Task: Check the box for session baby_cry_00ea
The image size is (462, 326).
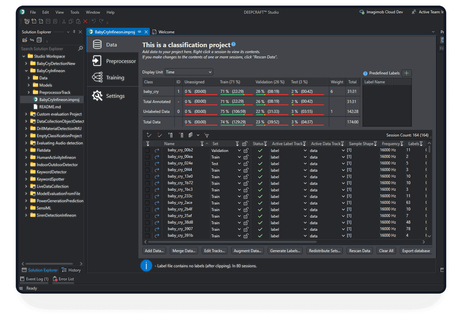Action: pos(148,157)
